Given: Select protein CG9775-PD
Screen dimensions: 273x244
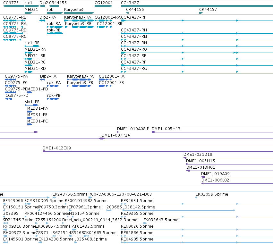Looking at the screenshot, I should point(17,96).
